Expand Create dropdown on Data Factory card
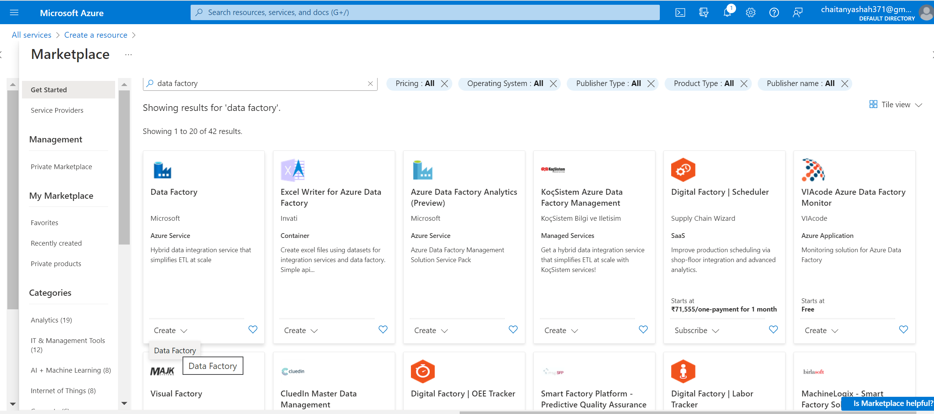 tap(170, 330)
